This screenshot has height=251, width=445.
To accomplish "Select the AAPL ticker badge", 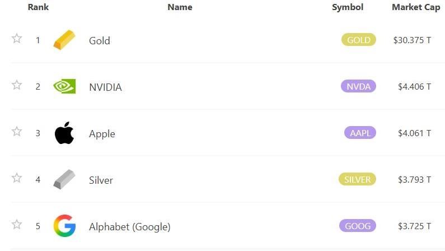I will coord(360,133).
